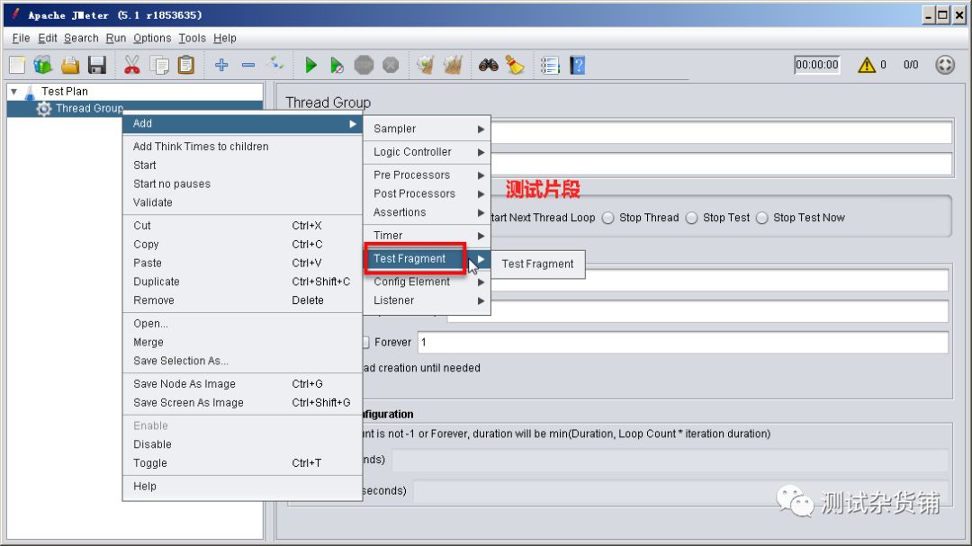The image size is (972, 546).
Task: Collapse the Test Plan tree node
Action: coord(13,91)
